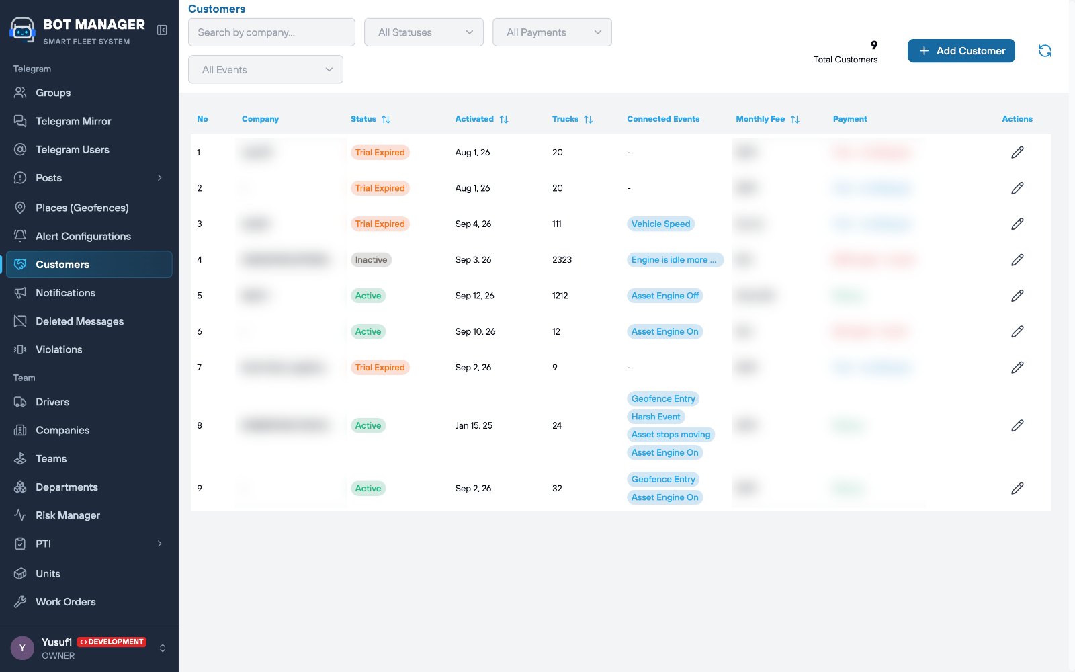Open the Teams icon

point(20,459)
